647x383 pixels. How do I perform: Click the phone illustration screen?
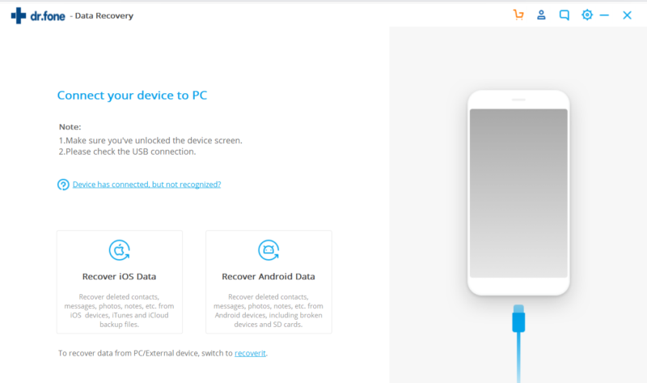point(518,193)
